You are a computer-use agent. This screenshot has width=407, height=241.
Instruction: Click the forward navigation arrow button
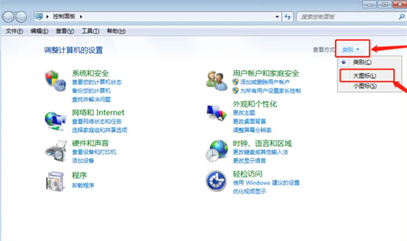click(x=21, y=17)
